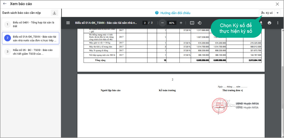
Task: Click the total value 2.813.804.100
Action: pyautogui.click(x=255, y=60)
